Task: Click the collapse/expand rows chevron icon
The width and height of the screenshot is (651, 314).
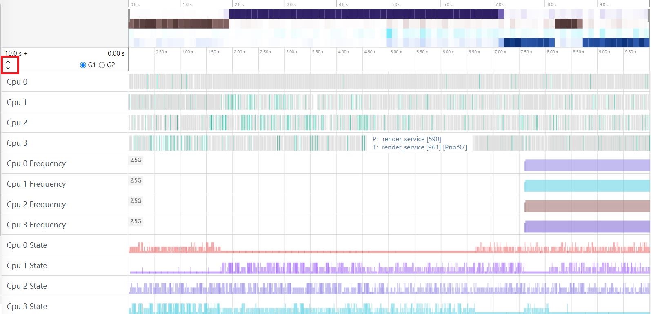Action: 8,65
